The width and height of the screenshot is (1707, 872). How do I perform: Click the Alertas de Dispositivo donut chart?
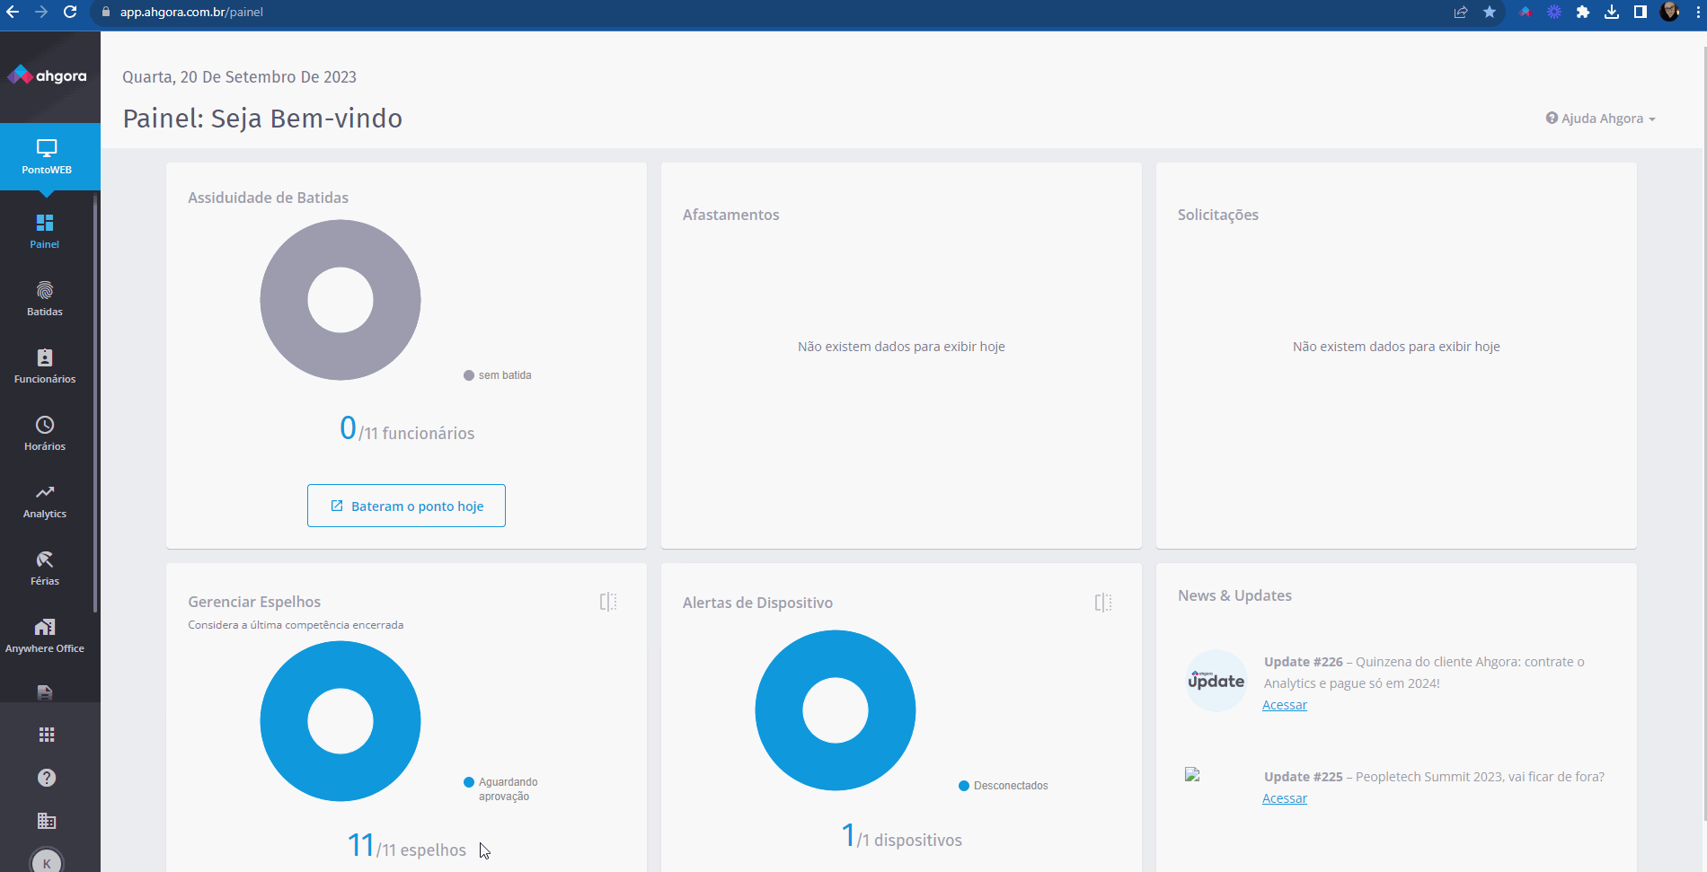836,710
